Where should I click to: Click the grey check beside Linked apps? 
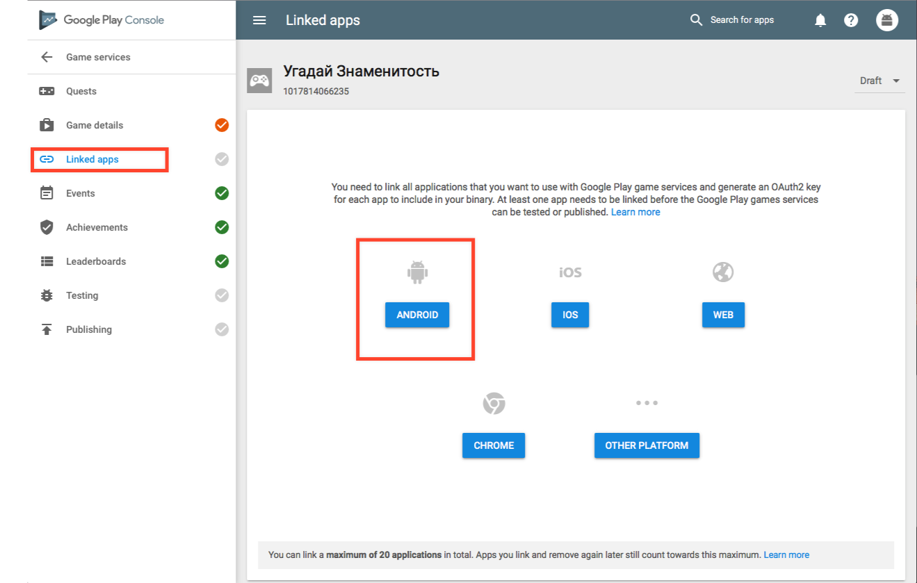pyautogui.click(x=222, y=159)
